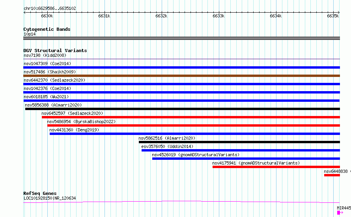Select the blue nsv6018185 variant bar

pos(181,101)
